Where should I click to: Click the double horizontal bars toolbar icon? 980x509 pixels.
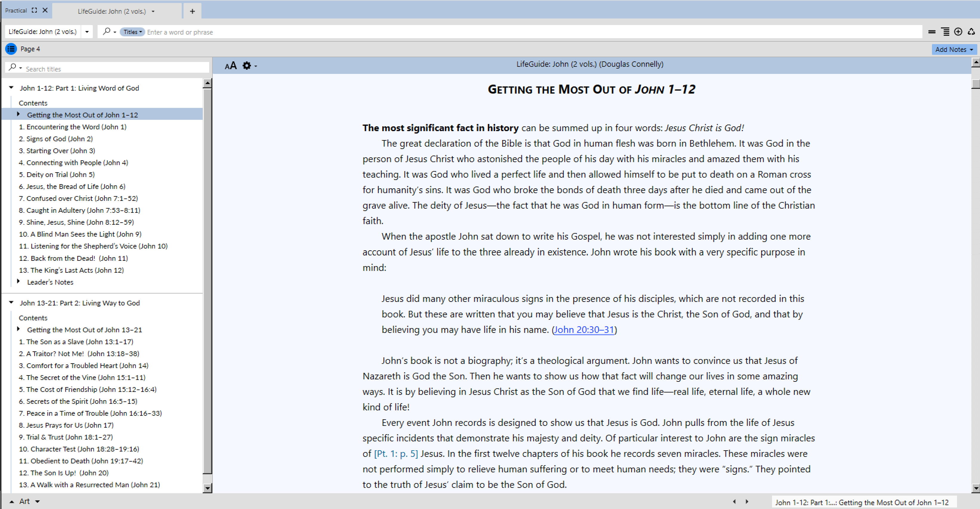[932, 32]
